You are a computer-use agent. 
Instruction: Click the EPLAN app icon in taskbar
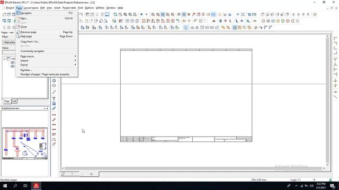pos(36,186)
